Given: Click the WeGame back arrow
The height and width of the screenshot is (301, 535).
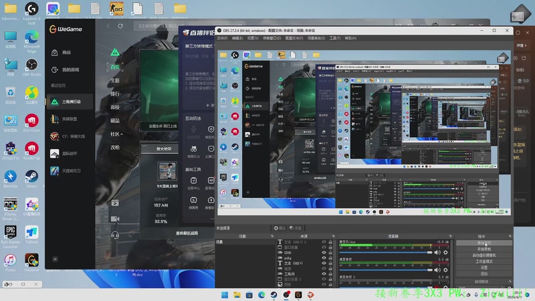Looking at the screenshot, I should 108,26.
